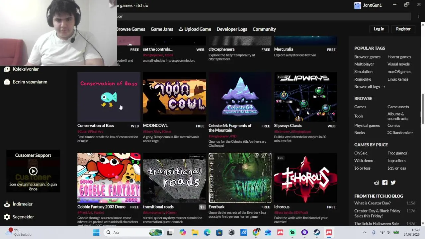Click the #Pixel Art tag under Conservation of Bass
The image size is (425, 239).
point(95,132)
